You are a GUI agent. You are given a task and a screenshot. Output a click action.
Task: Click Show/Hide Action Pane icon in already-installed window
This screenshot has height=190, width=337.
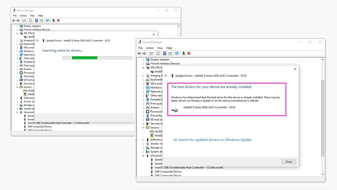[170, 53]
